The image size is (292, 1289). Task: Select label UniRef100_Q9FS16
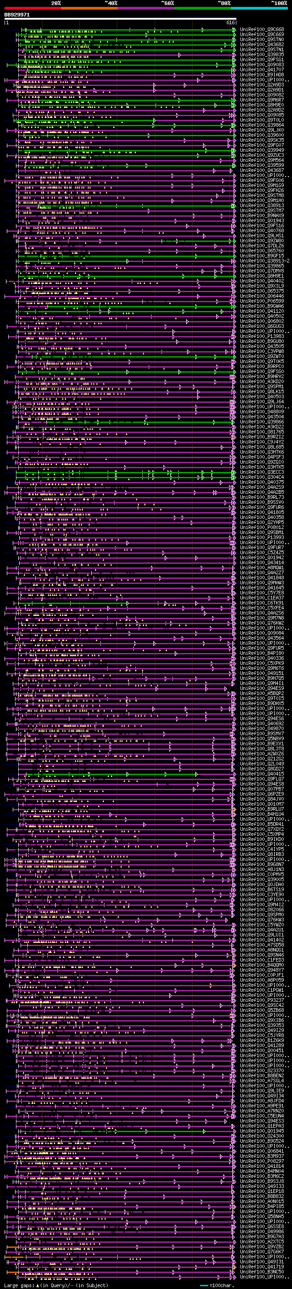point(262,226)
